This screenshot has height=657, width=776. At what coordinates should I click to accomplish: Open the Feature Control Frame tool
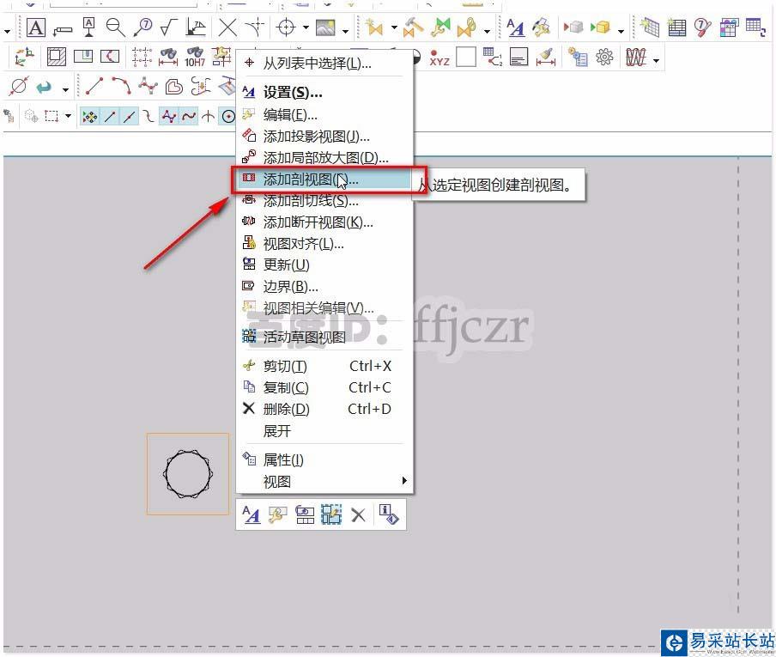(63, 30)
